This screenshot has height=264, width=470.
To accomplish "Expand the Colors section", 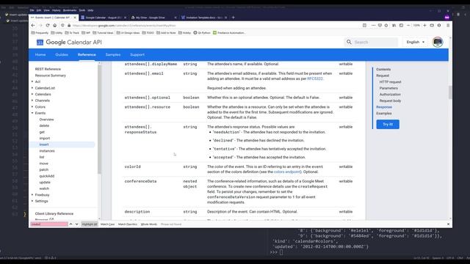I will pyautogui.click(x=32, y=107).
